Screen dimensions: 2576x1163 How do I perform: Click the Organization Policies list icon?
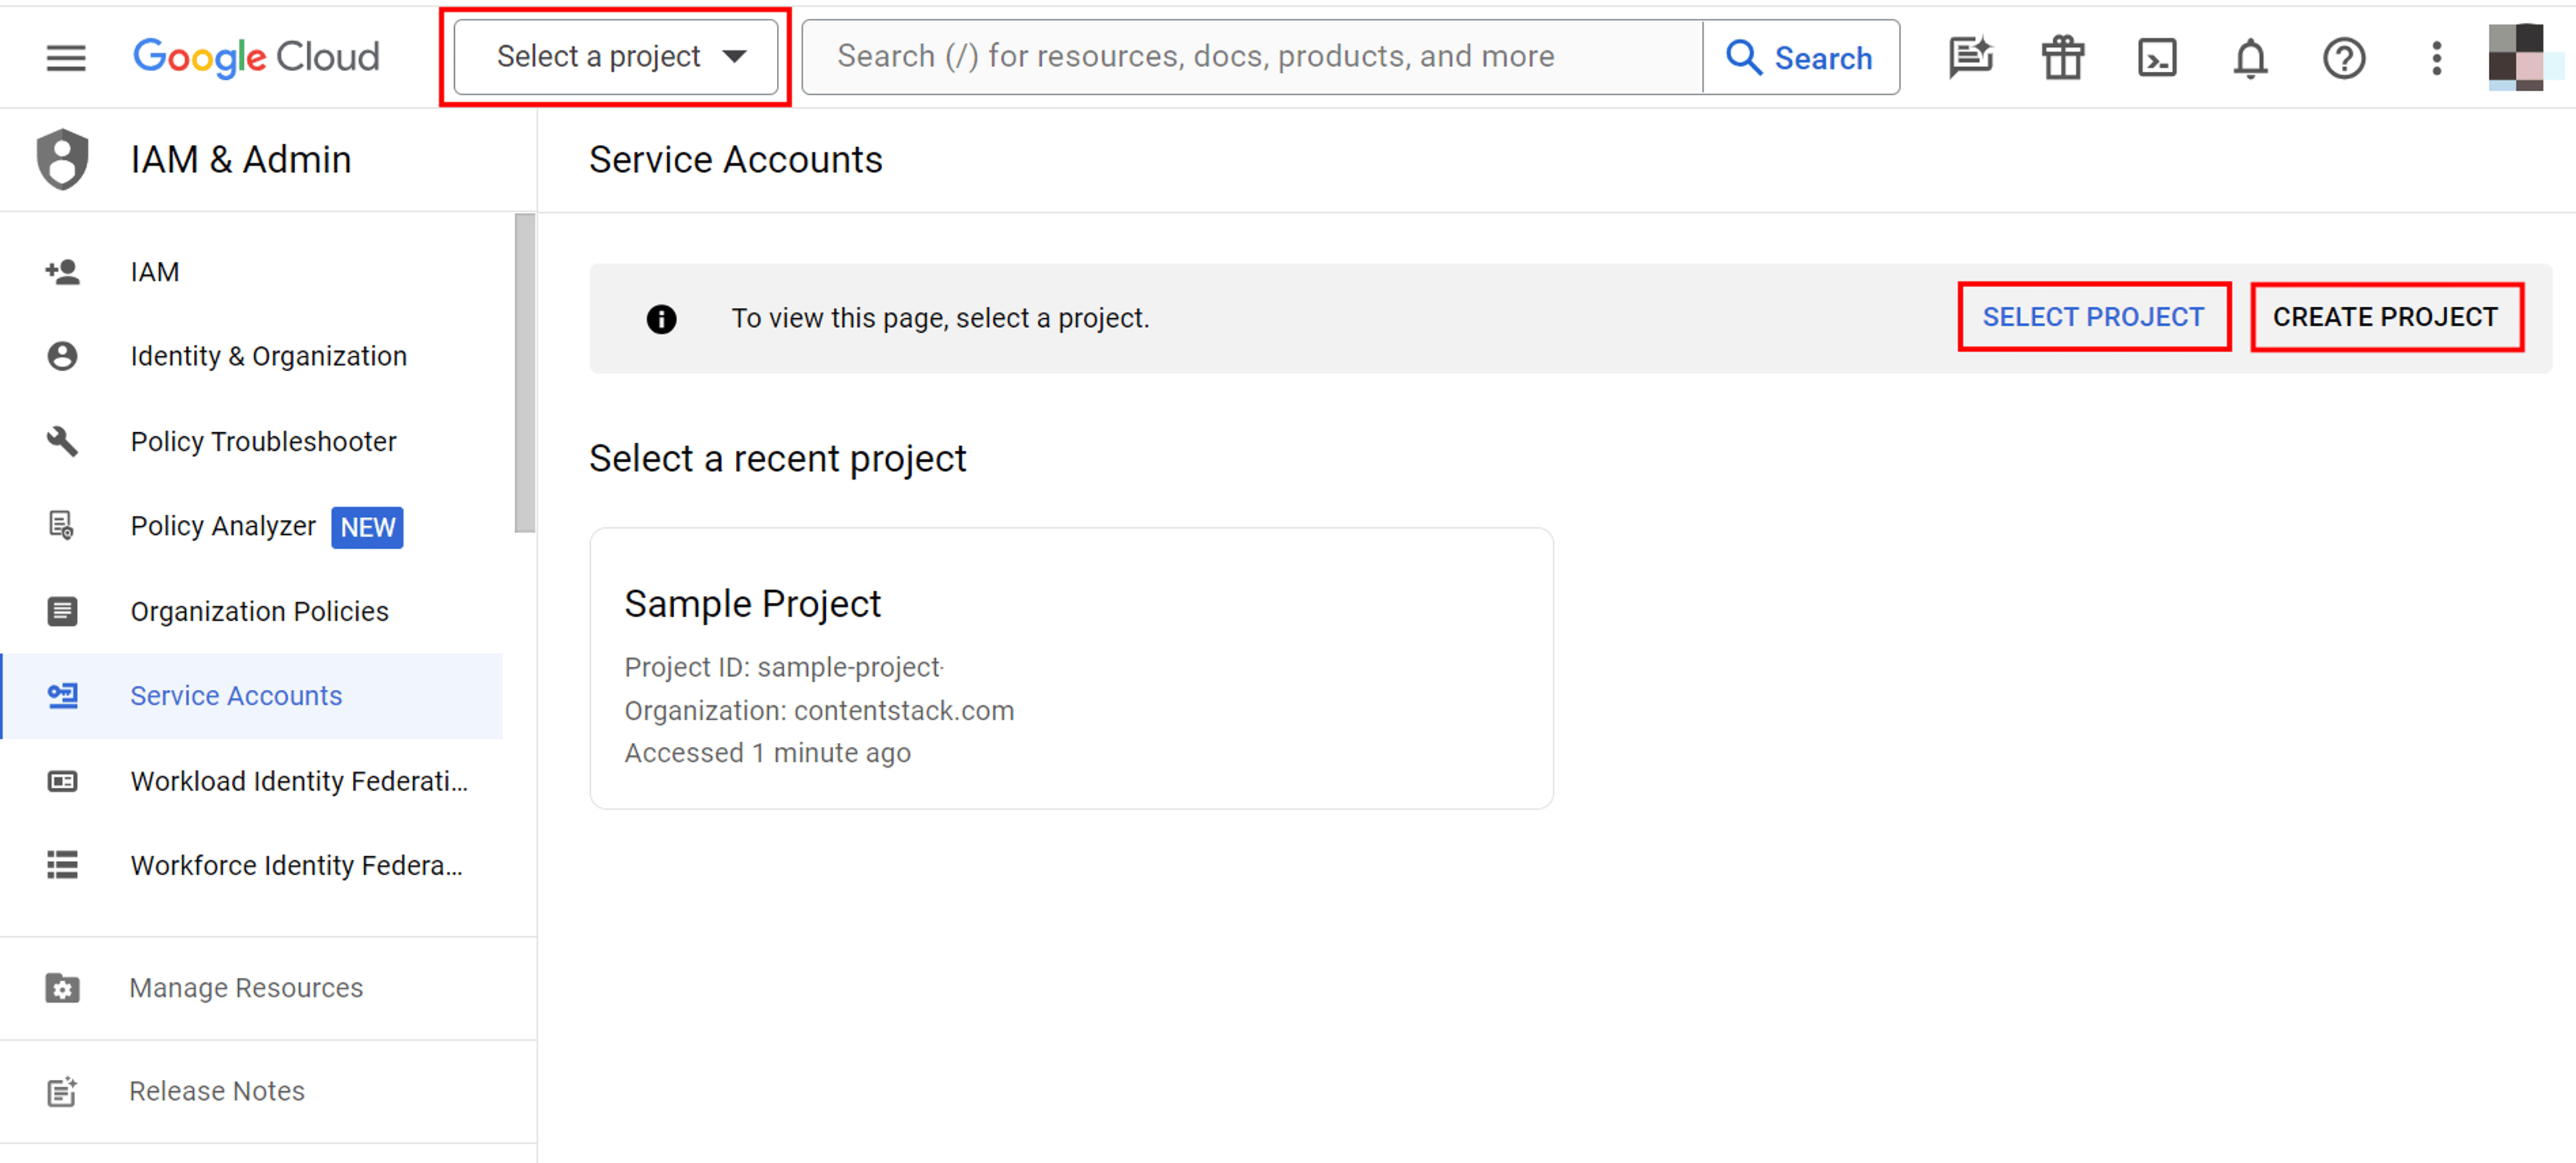(x=62, y=611)
